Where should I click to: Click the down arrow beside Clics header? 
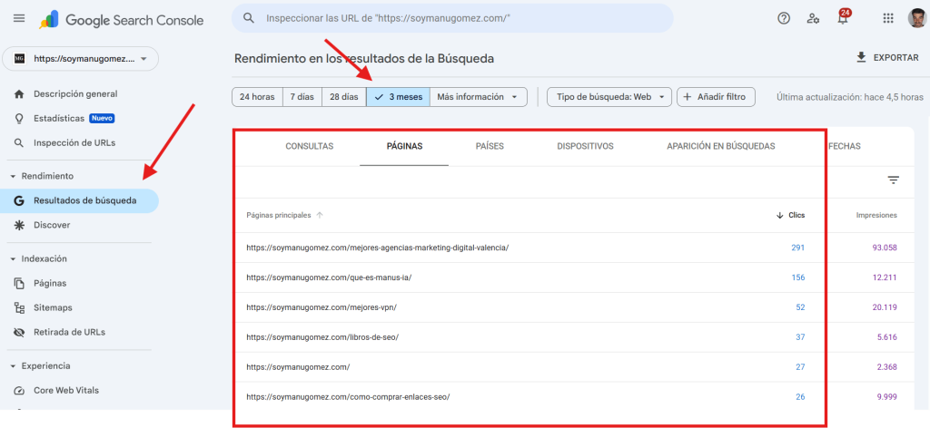tap(780, 216)
